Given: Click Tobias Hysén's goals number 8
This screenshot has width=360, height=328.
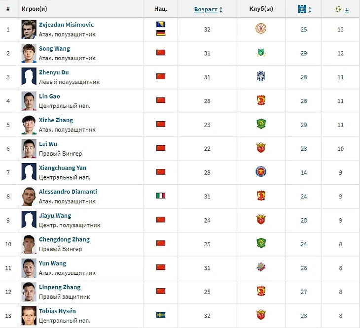Looking at the screenshot, I should (341, 315).
